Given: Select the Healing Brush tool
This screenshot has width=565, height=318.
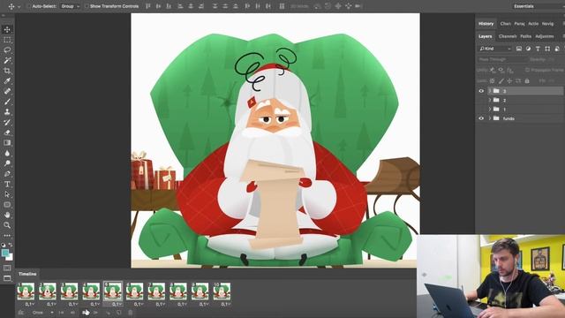Looking at the screenshot, I should pos(7,91).
